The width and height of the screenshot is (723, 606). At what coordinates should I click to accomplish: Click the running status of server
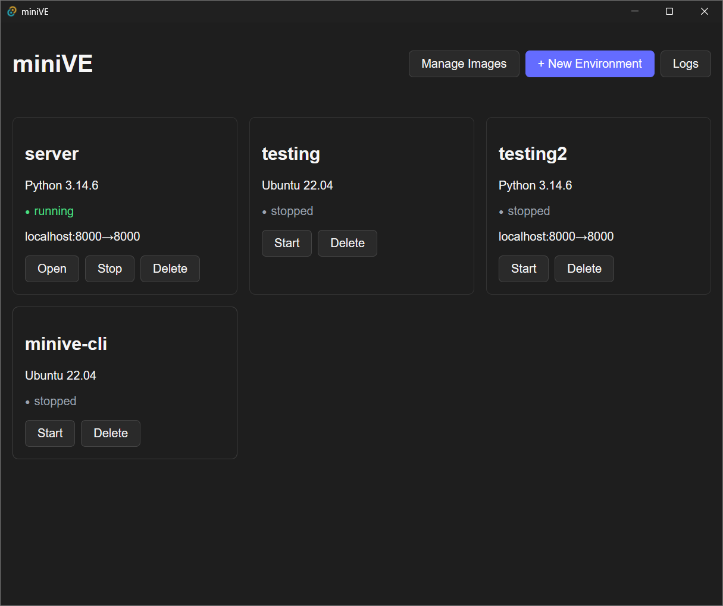(x=49, y=211)
